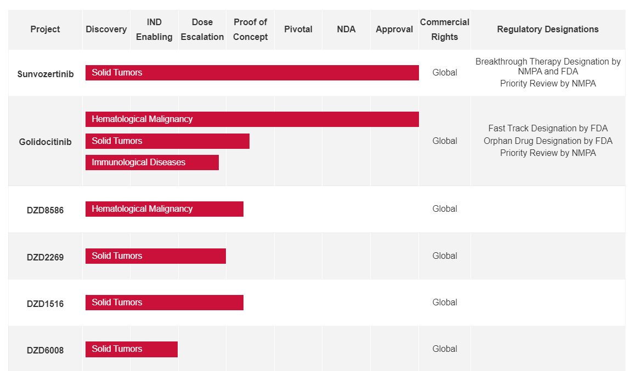This screenshot has width=629, height=371.
Task: Click the Discovery column header
Action: click(106, 30)
